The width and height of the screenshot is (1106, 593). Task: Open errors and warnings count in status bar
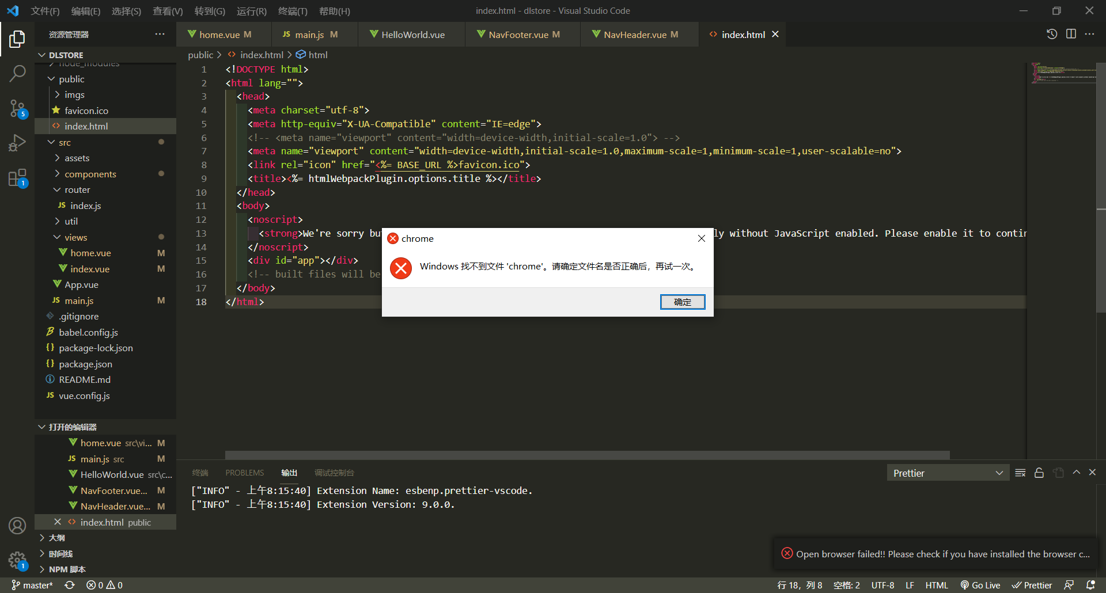click(104, 585)
